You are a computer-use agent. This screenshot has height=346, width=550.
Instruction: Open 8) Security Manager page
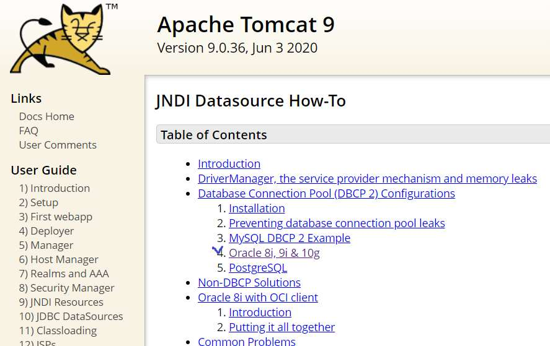(x=66, y=288)
